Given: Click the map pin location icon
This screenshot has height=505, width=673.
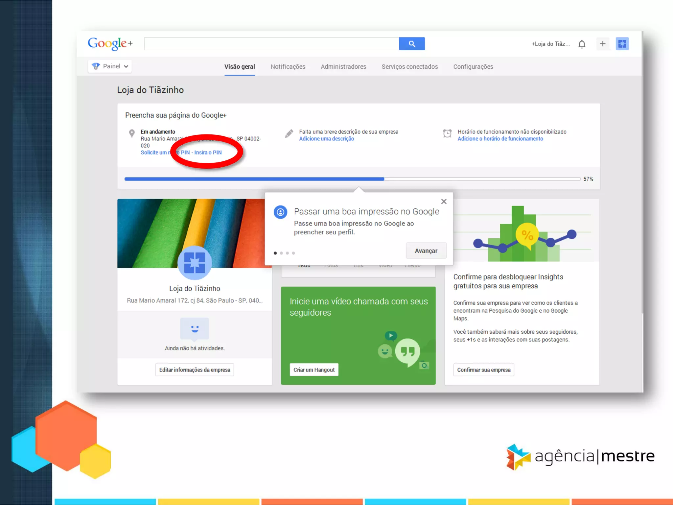Looking at the screenshot, I should [132, 133].
